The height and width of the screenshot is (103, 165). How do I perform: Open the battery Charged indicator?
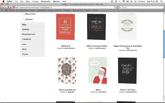[x=140, y=1]
